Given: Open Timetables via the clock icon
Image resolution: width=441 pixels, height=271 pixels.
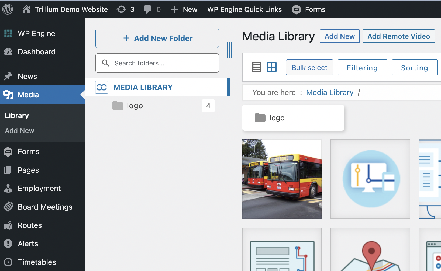Looking at the screenshot, I should click(x=8, y=262).
